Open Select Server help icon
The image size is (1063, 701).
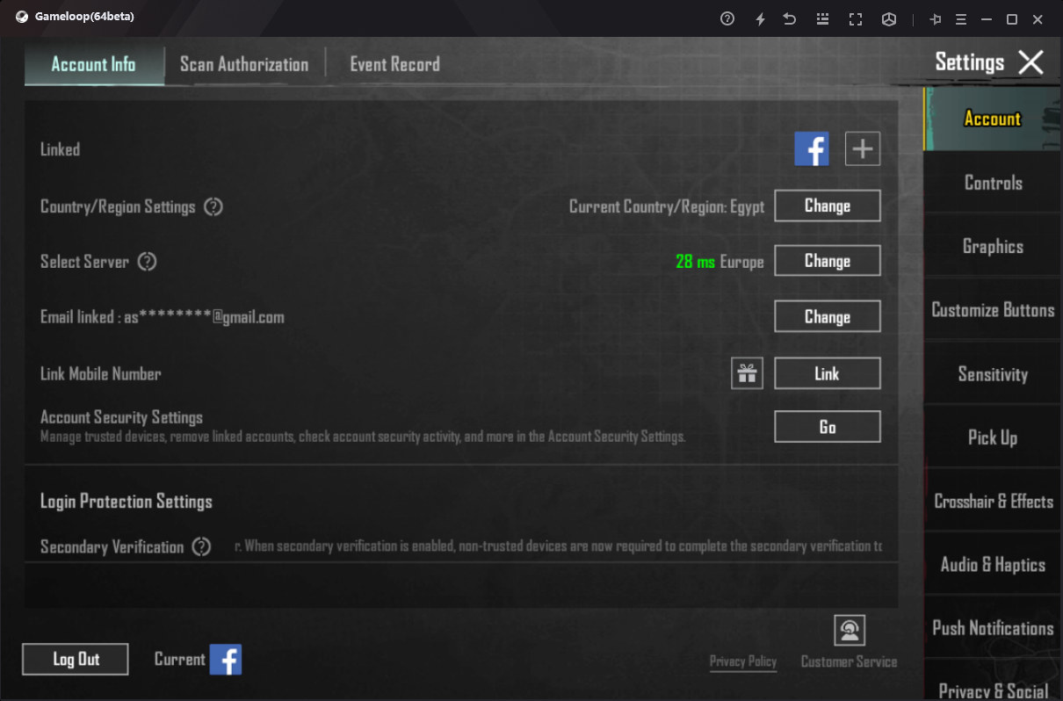point(147,262)
